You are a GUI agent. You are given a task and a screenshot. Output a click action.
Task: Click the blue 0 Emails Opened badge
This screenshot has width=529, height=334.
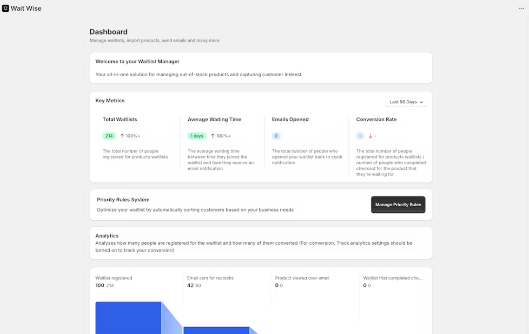click(276, 136)
